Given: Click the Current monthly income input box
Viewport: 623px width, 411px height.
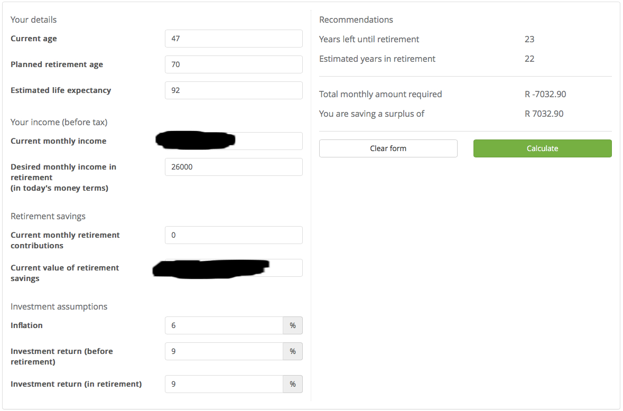Looking at the screenshot, I should click(x=268, y=141).
